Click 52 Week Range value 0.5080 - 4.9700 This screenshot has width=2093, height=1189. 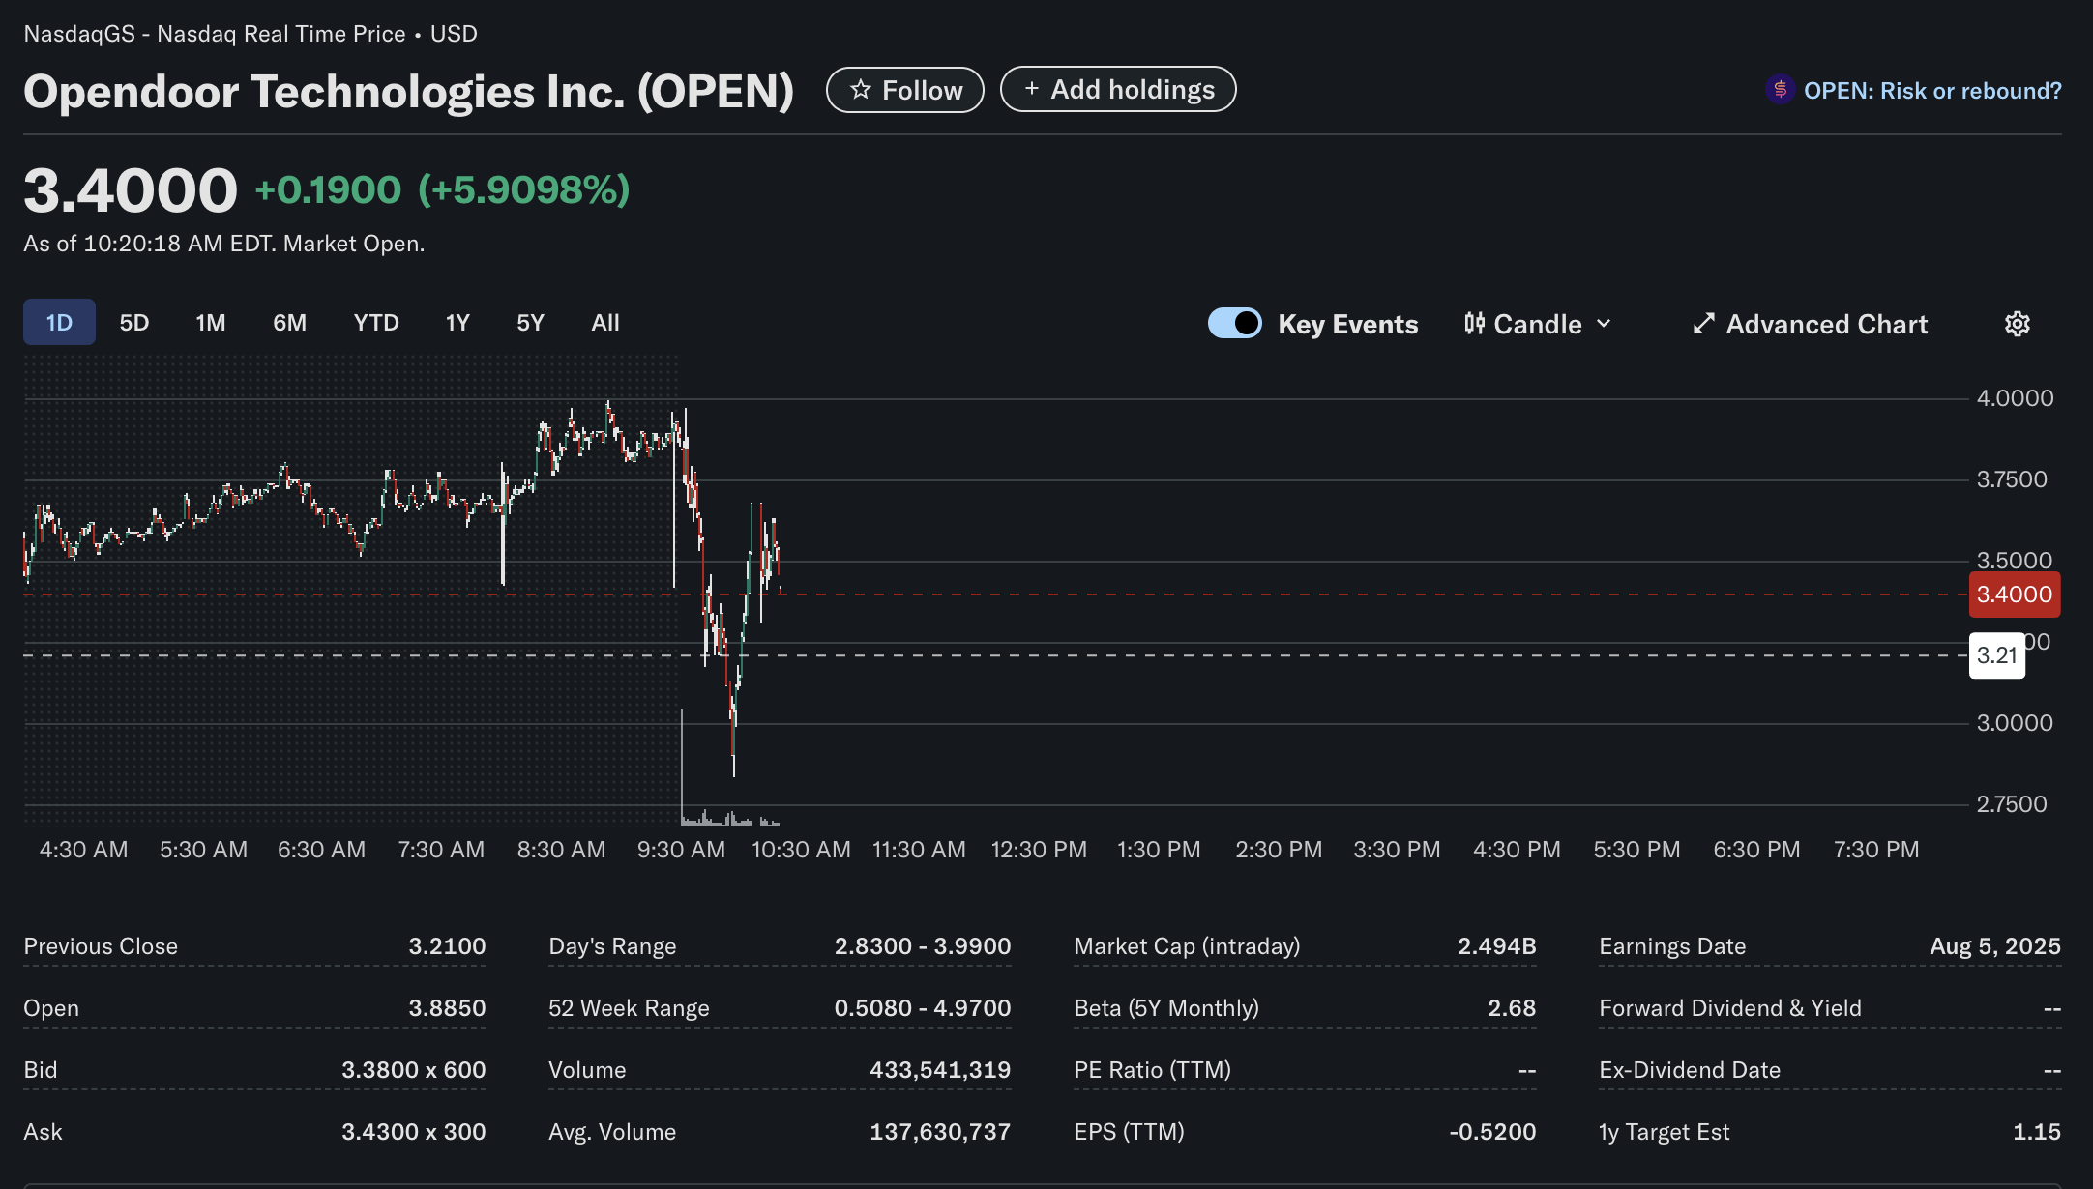point(923,1008)
